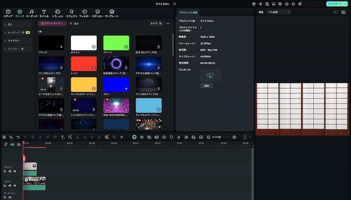Click the undo arrow in timeline toolbar
Image resolution: width=351 pixels, height=200 pixels.
(x=18, y=137)
